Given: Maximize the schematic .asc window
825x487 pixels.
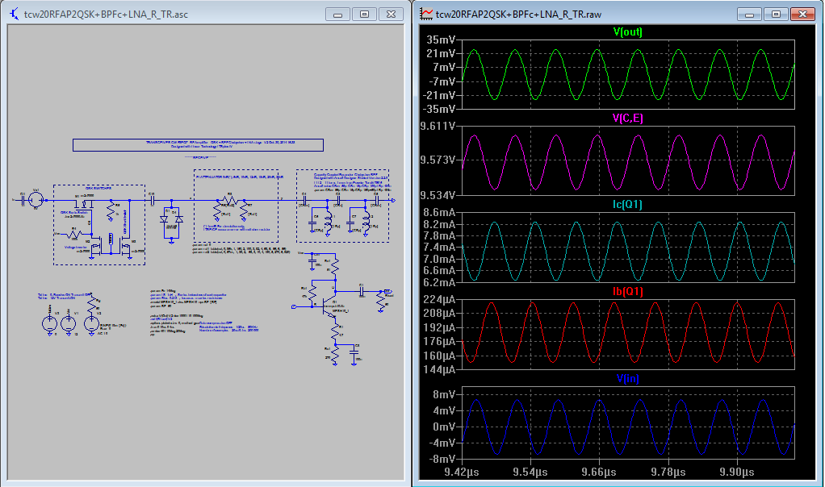Looking at the screenshot, I should 364,14.
